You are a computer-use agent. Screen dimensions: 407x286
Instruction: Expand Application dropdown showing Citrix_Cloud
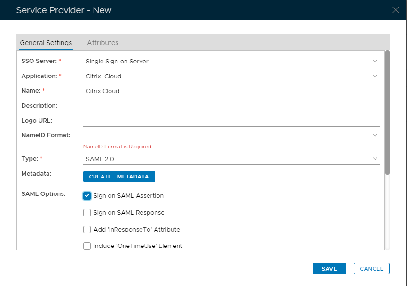point(226,76)
